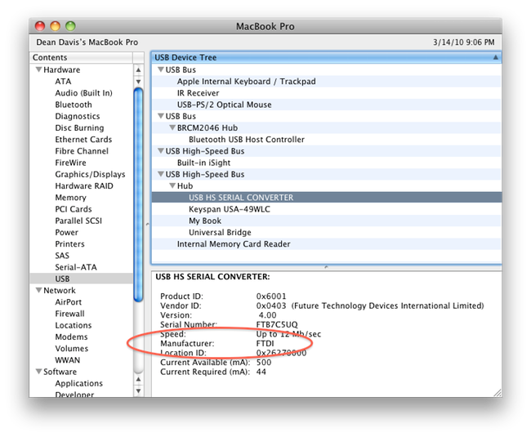Select PCI Cards in sidebar
This screenshot has height=437, width=531.
coord(74,209)
